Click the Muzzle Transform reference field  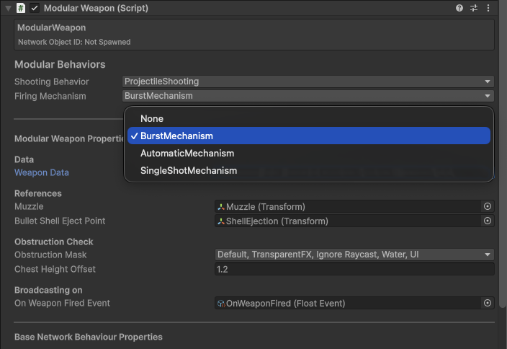tap(347, 206)
